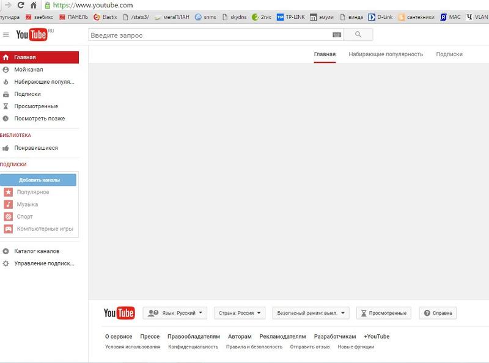The height and width of the screenshot is (363, 489).
Task: Click the YouTube logo in the header
Action: (32, 34)
